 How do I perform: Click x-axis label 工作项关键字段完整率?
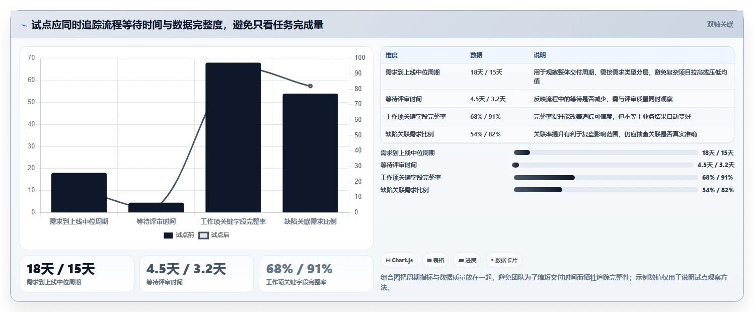click(x=233, y=221)
